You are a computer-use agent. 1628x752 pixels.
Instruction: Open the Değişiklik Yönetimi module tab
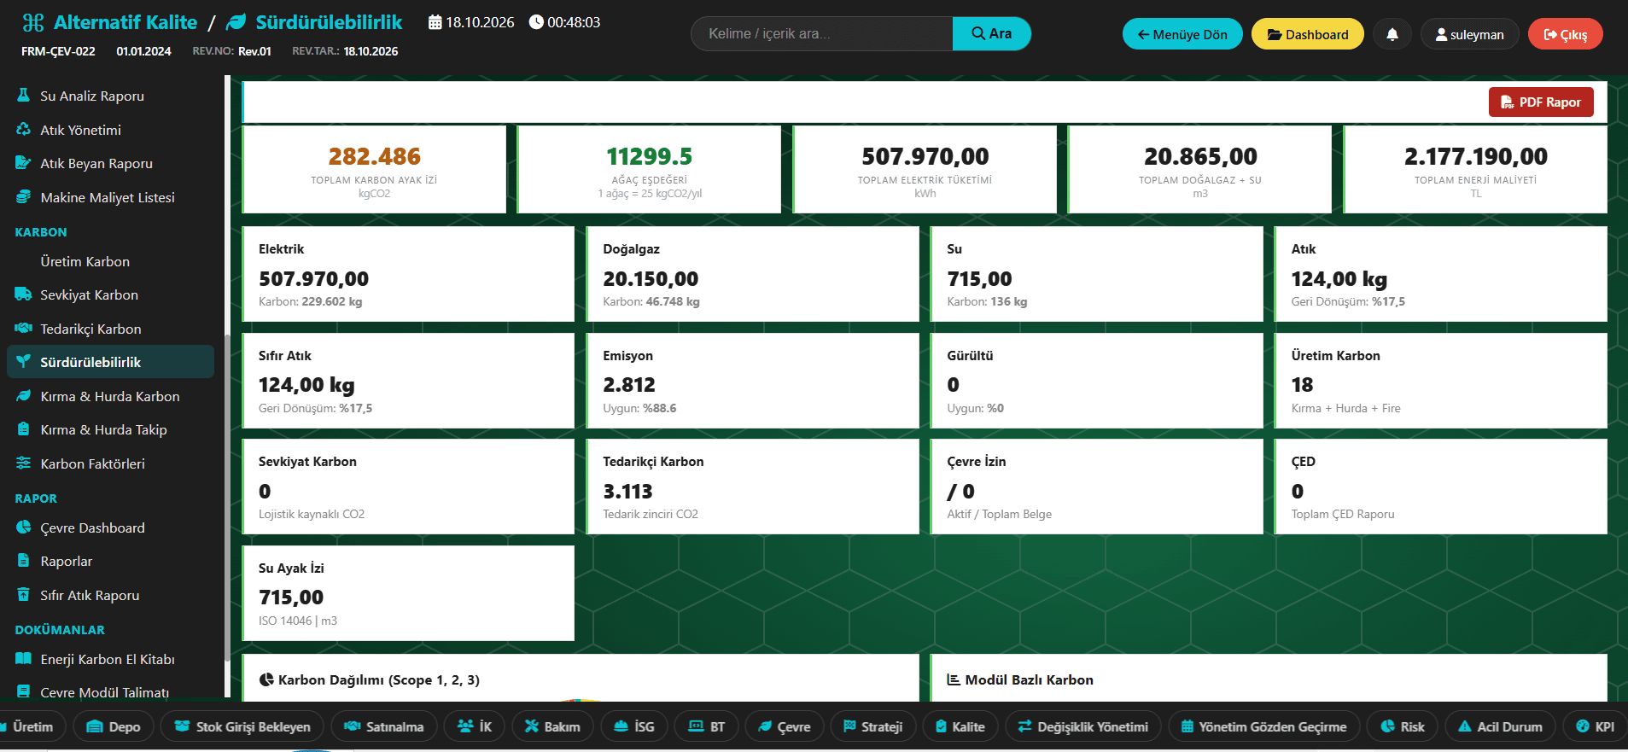[x=1082, y=726]
